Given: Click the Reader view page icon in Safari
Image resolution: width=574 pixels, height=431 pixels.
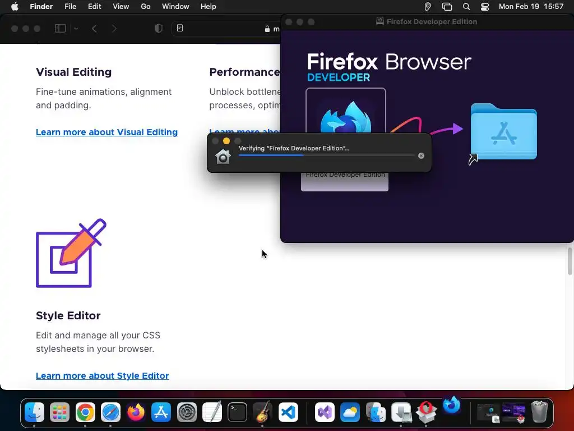Looking at the screenshot, I should coord(180,28).
